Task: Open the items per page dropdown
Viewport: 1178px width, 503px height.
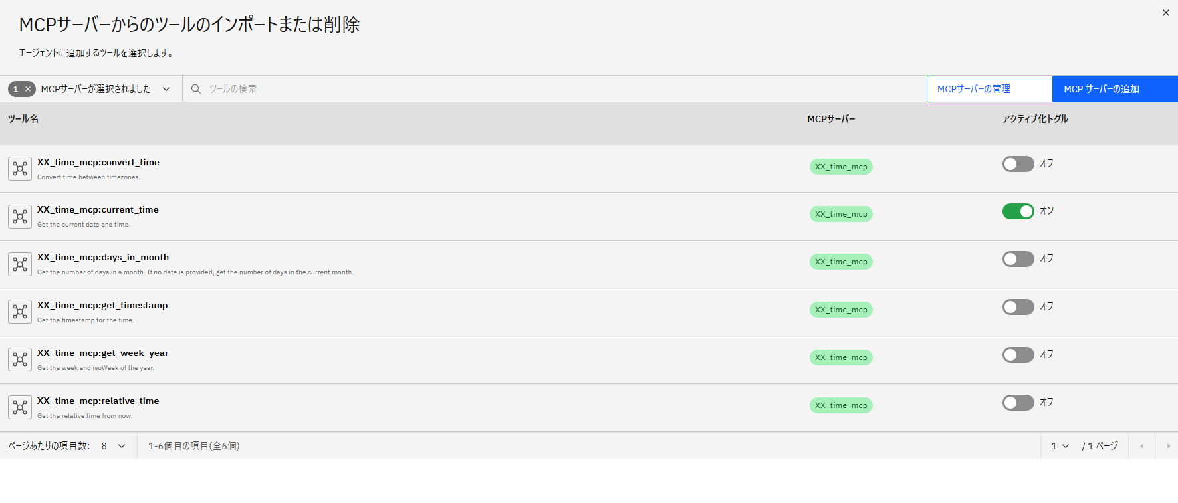Action: click(x=113, y=446)
